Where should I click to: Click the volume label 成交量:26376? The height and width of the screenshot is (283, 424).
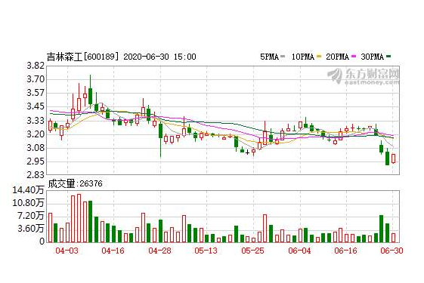click(75, 184)
